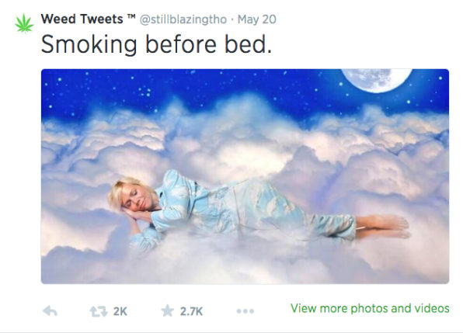Reply to the tweet with arrow icon
The image size is (463, 333).
click(x=50, y=311)
